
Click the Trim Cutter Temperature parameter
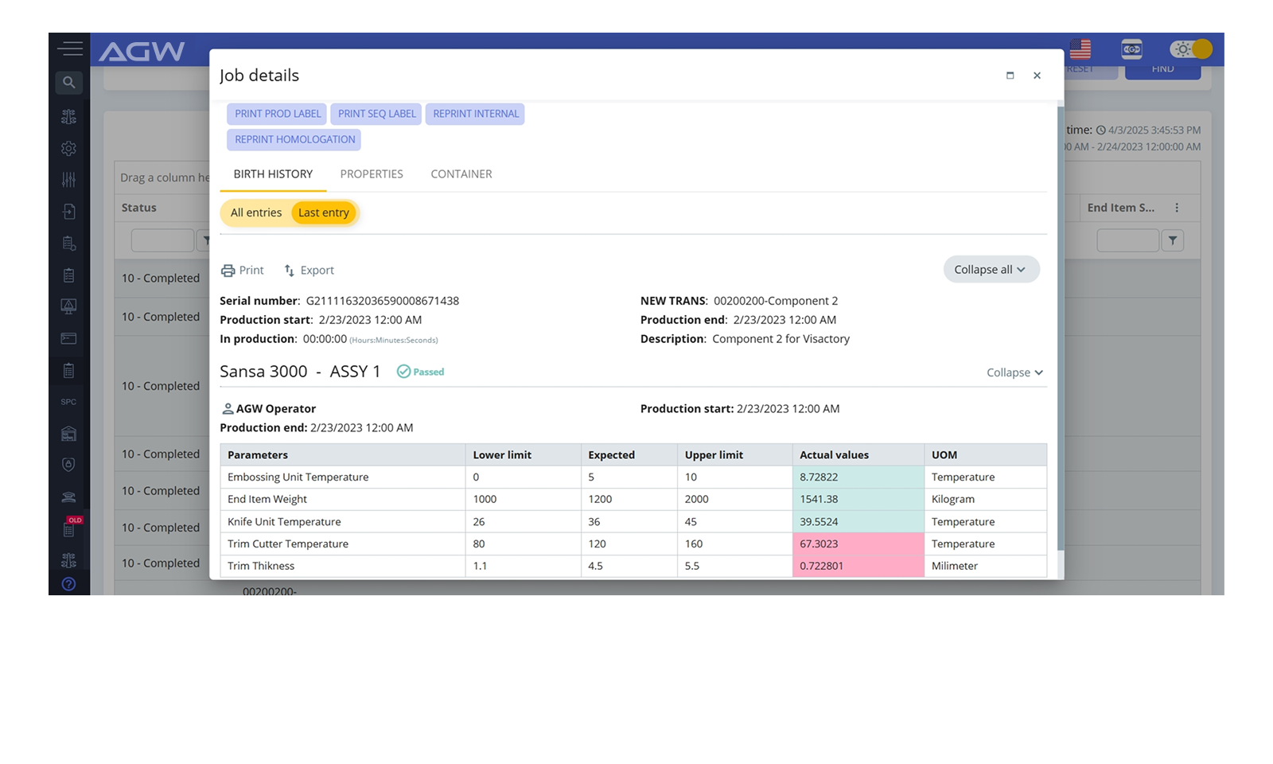(288, 544)
